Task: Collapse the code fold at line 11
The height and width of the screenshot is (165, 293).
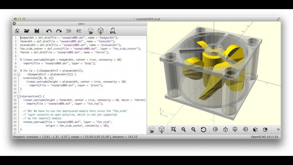Action: point(18,74)
